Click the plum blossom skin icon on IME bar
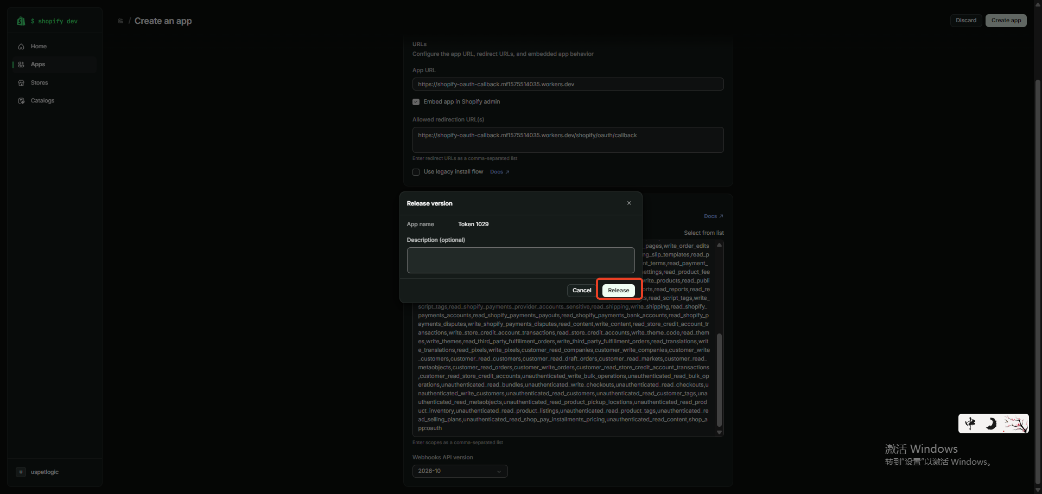 click(1015, 424)
